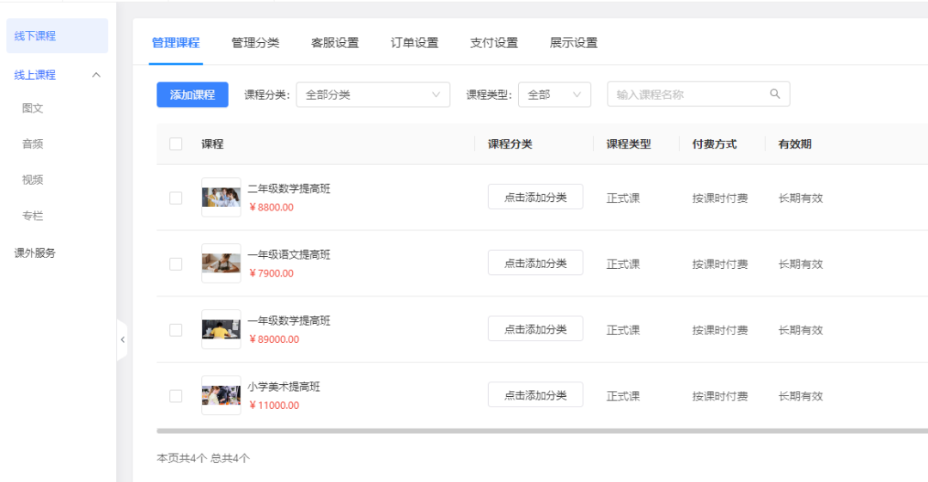Open 视频 in the sidebar

pos(33,180)
